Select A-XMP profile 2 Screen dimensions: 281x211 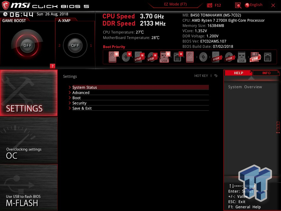(x=59, y=45)
